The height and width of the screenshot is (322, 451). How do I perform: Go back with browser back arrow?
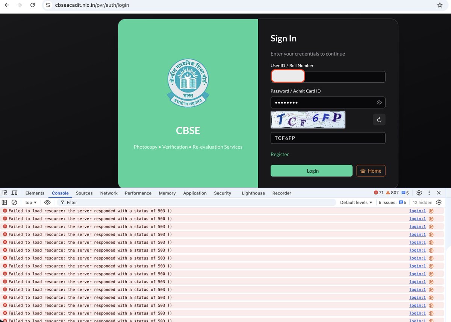pos(7,5)
